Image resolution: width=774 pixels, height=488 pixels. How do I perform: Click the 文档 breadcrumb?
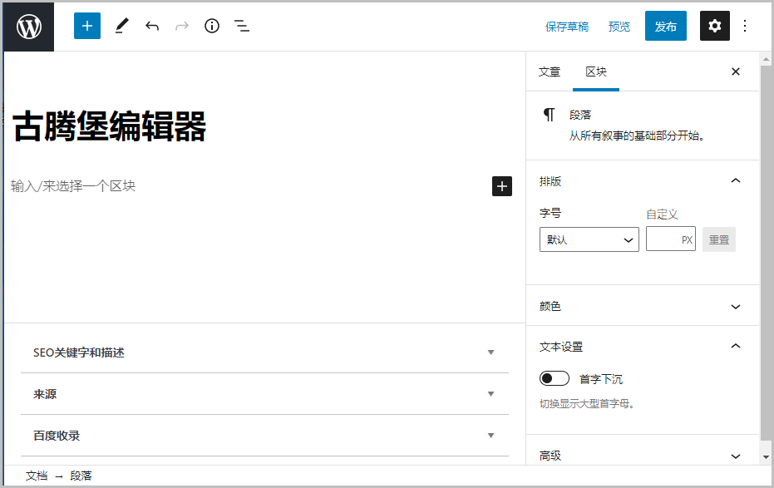coord(37,476)
